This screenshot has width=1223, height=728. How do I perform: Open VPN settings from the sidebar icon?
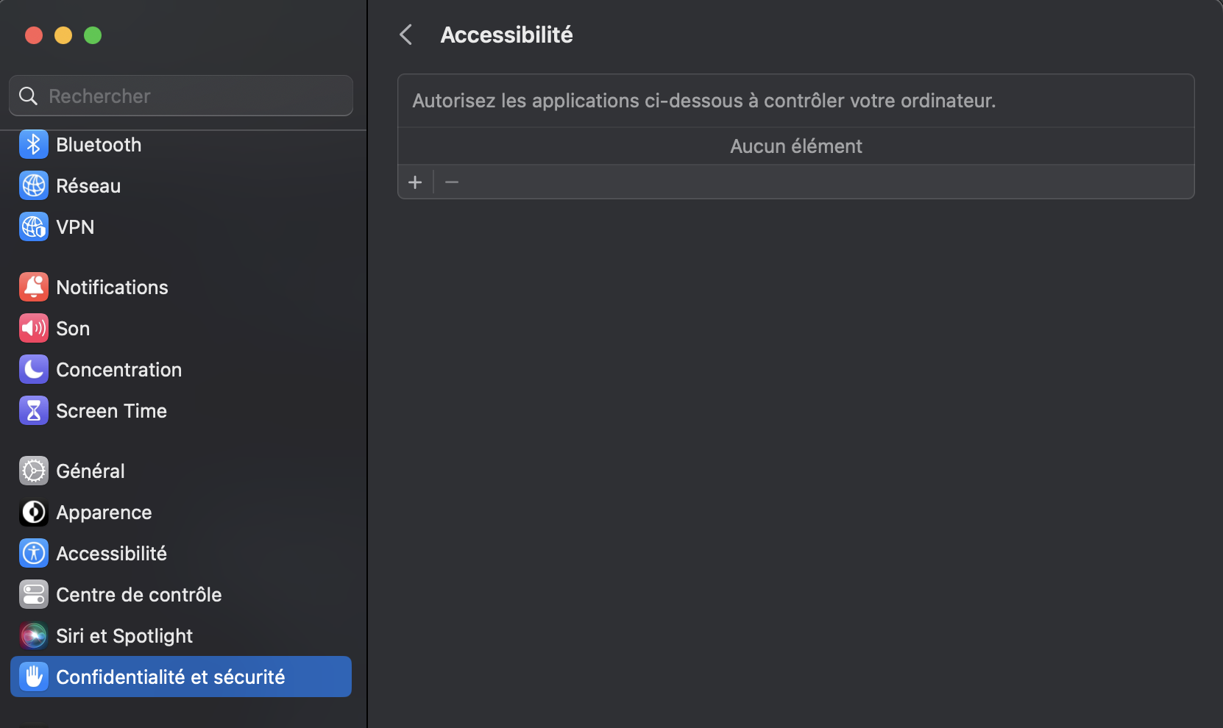coord(33,226)
